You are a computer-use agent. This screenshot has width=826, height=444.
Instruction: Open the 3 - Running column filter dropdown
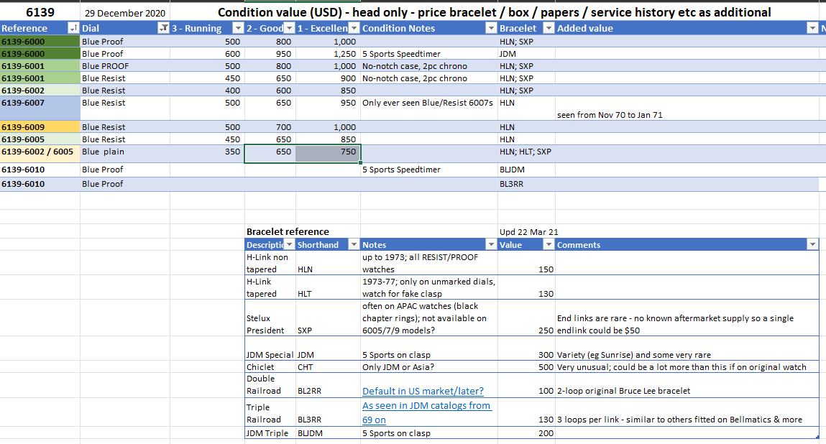tap(238, 28)
